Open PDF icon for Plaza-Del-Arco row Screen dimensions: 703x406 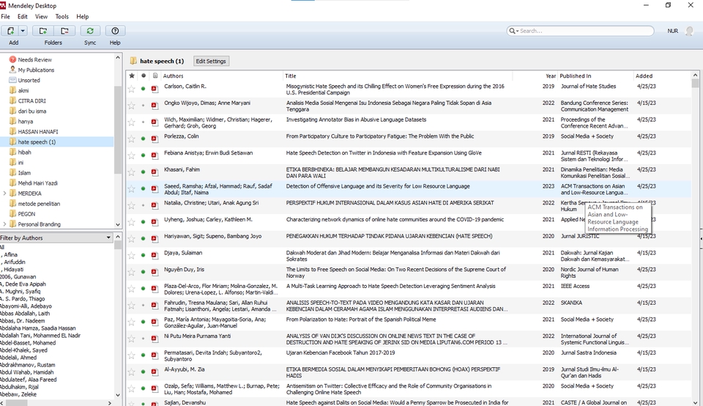point(155,289)
